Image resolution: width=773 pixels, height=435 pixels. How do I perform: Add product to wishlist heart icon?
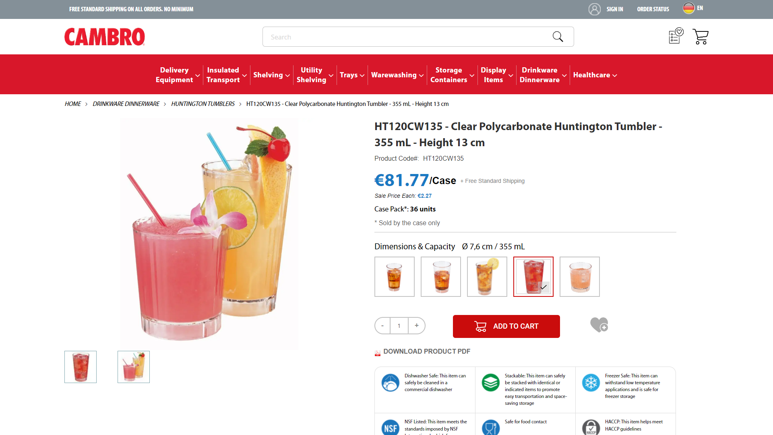pos(599,325)
